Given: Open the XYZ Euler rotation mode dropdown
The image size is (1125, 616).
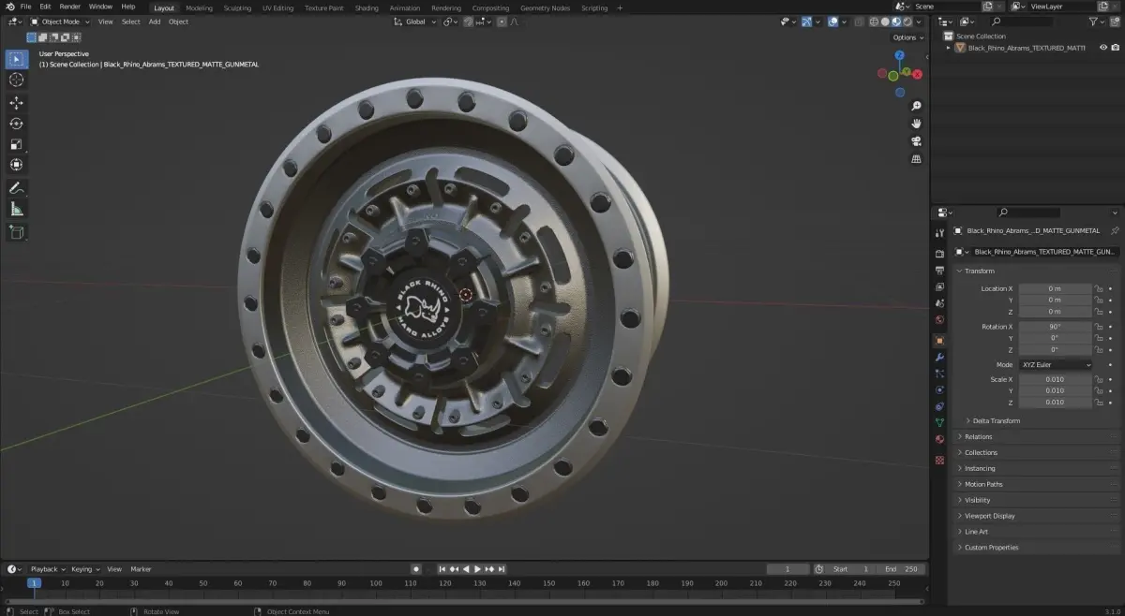Looking at the screenshot, I should (x=1056, y=364).
